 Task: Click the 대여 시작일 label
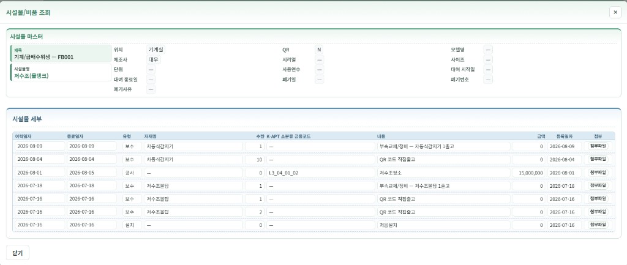pos(462,70)
